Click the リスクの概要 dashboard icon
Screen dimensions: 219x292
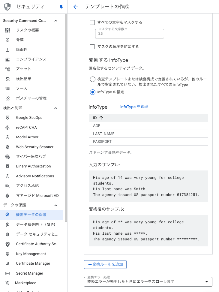(7, 30)
